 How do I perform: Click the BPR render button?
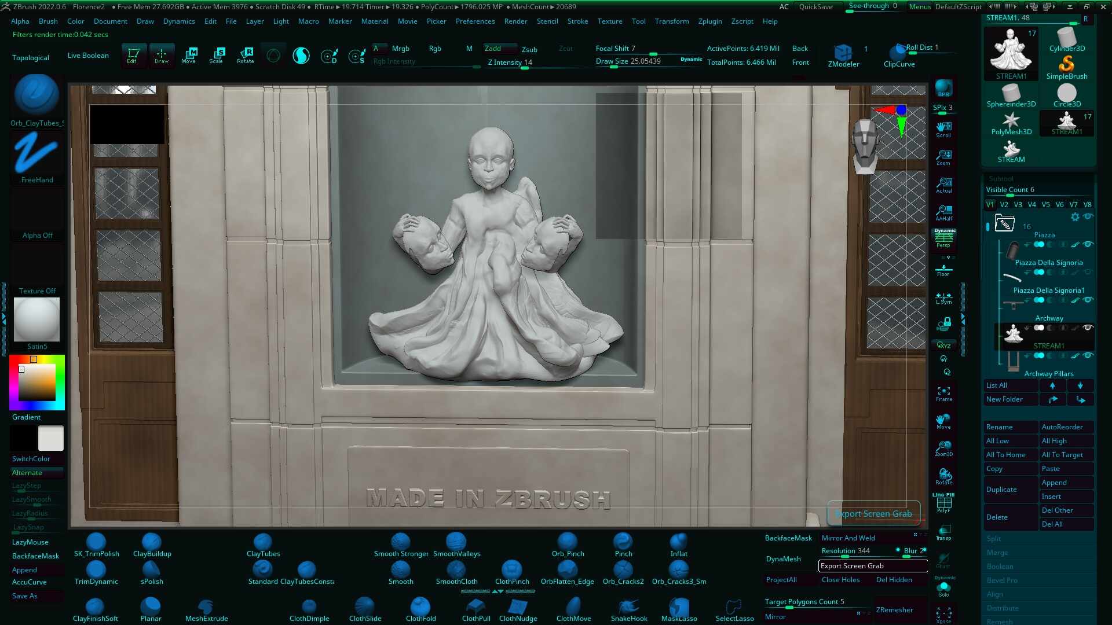pos(943,88)
